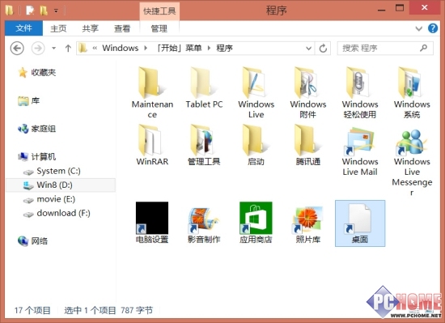The height and width of the screenshot is (323, 445).
Task: Click the 快捷工具 contextual tab
Action: pos(159,11)
